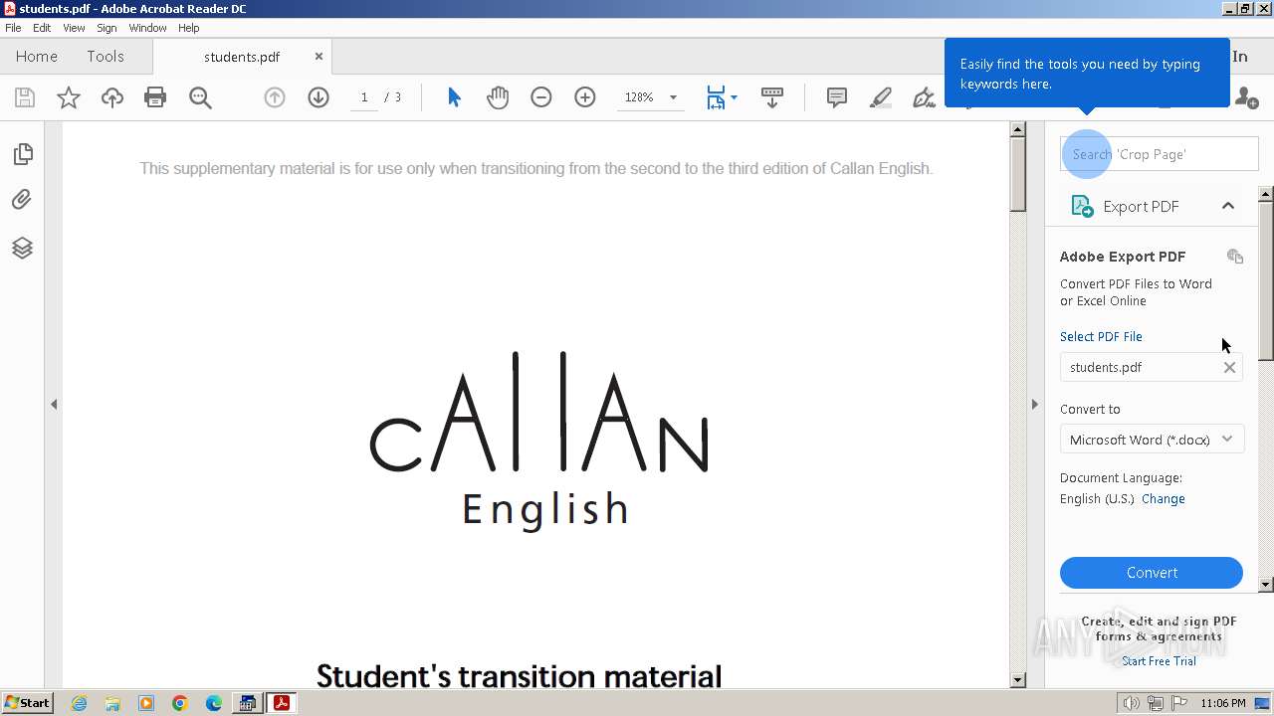
Task: Collapse the left navigation pane arrow
Action: point(54,404)
